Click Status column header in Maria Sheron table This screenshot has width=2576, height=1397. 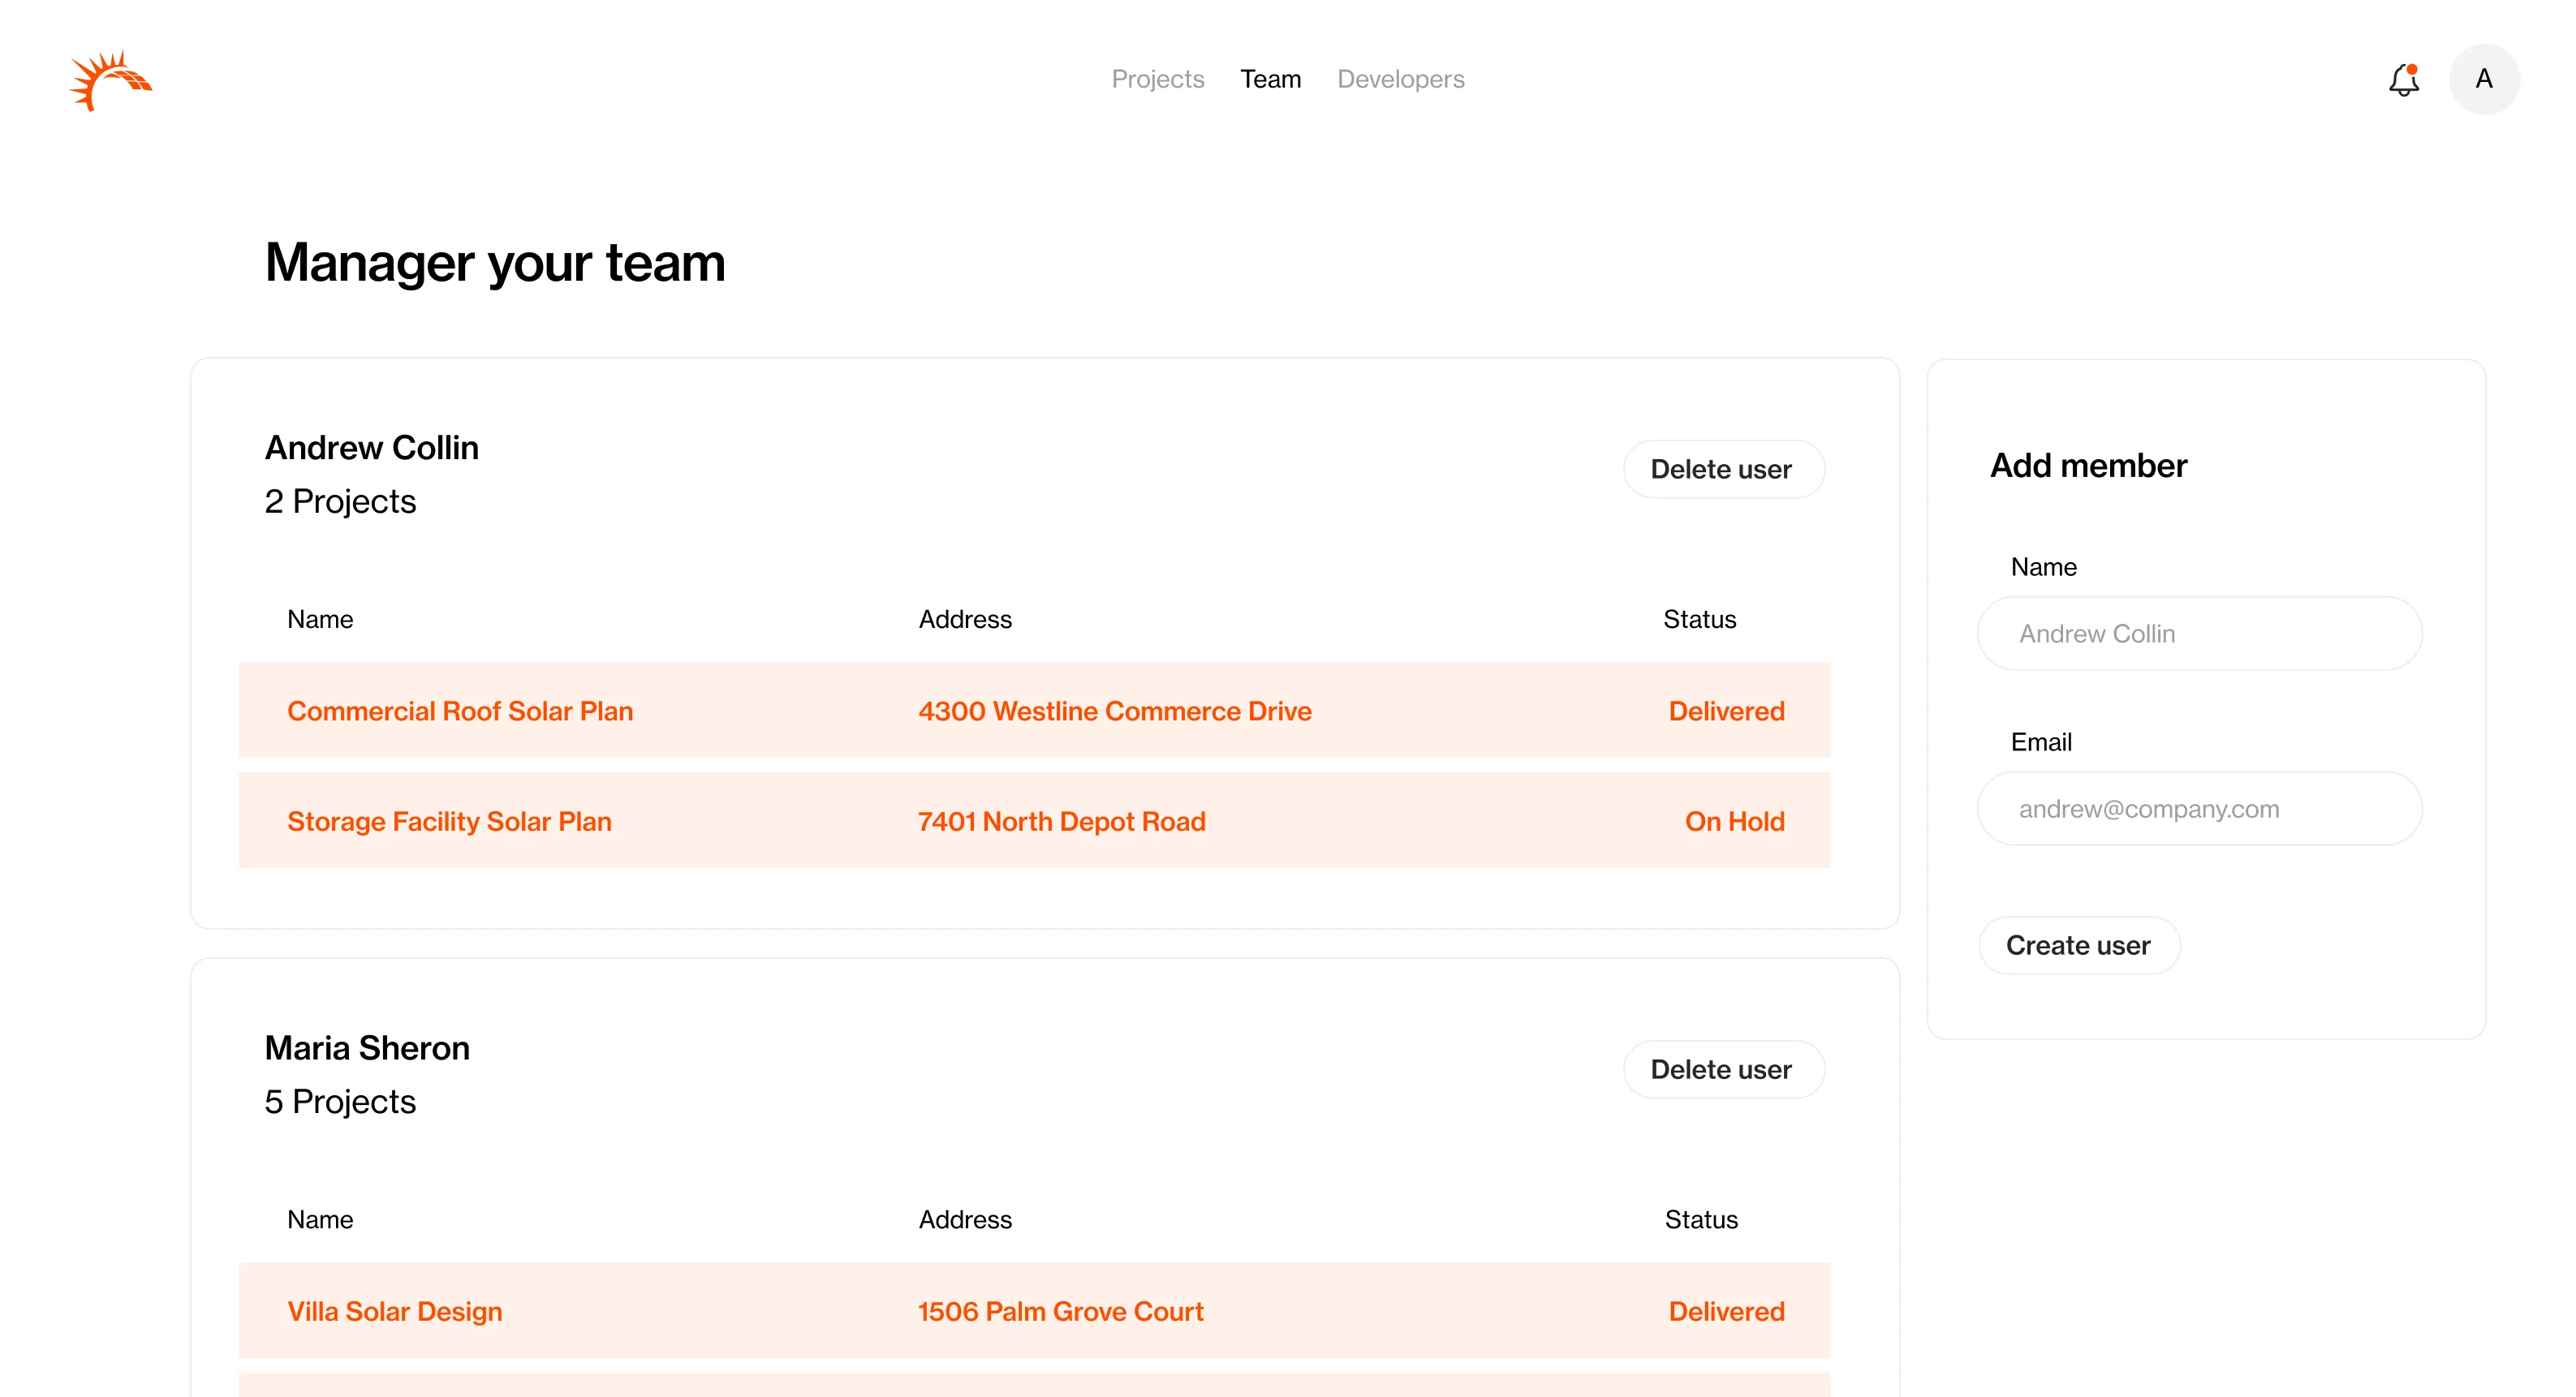tap(1701, 1220)
